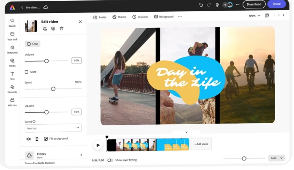
Task: Click the Opacity 50% input field
Action: 76,112
